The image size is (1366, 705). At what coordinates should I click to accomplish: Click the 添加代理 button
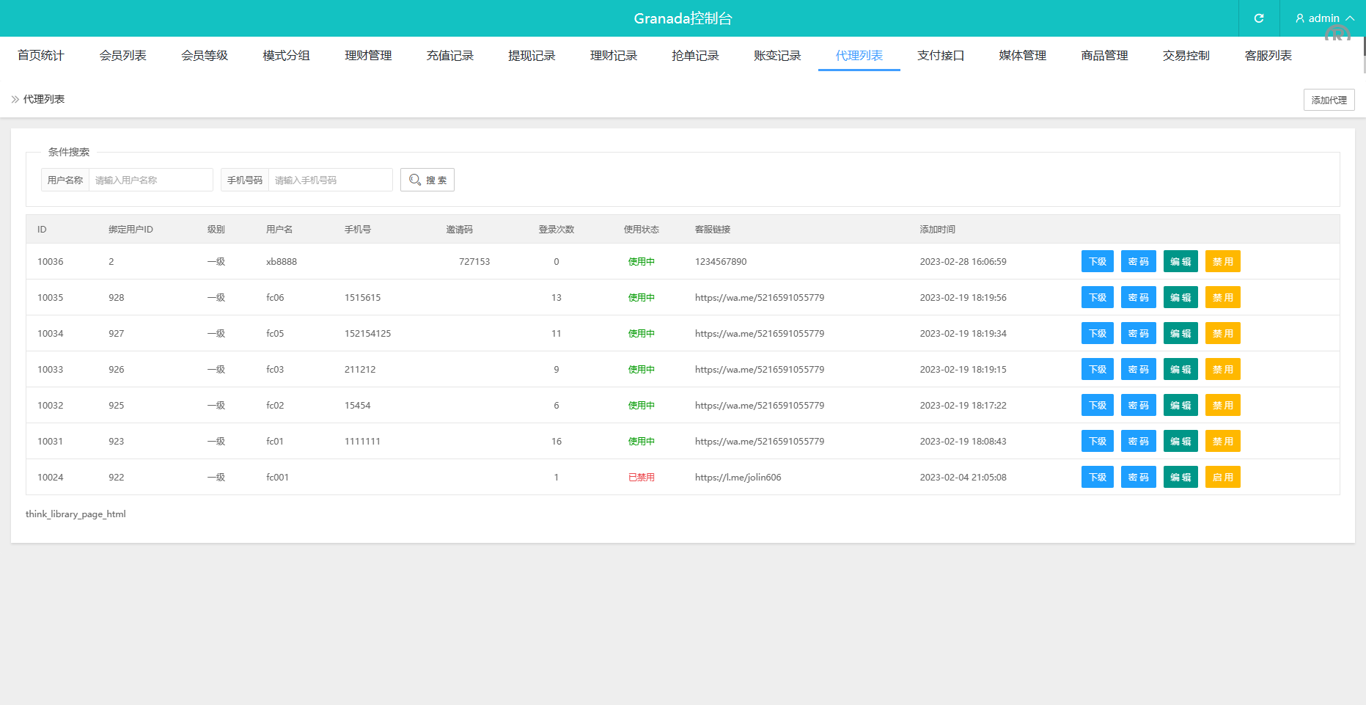pos(1329,100)
